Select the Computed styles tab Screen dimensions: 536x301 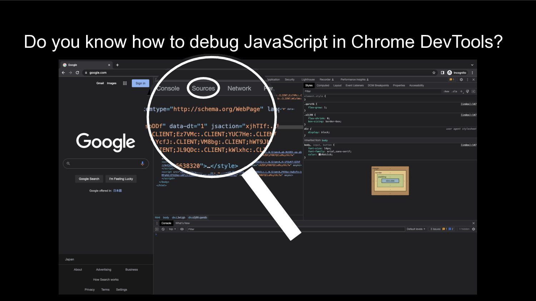click(x=323, y=86)
